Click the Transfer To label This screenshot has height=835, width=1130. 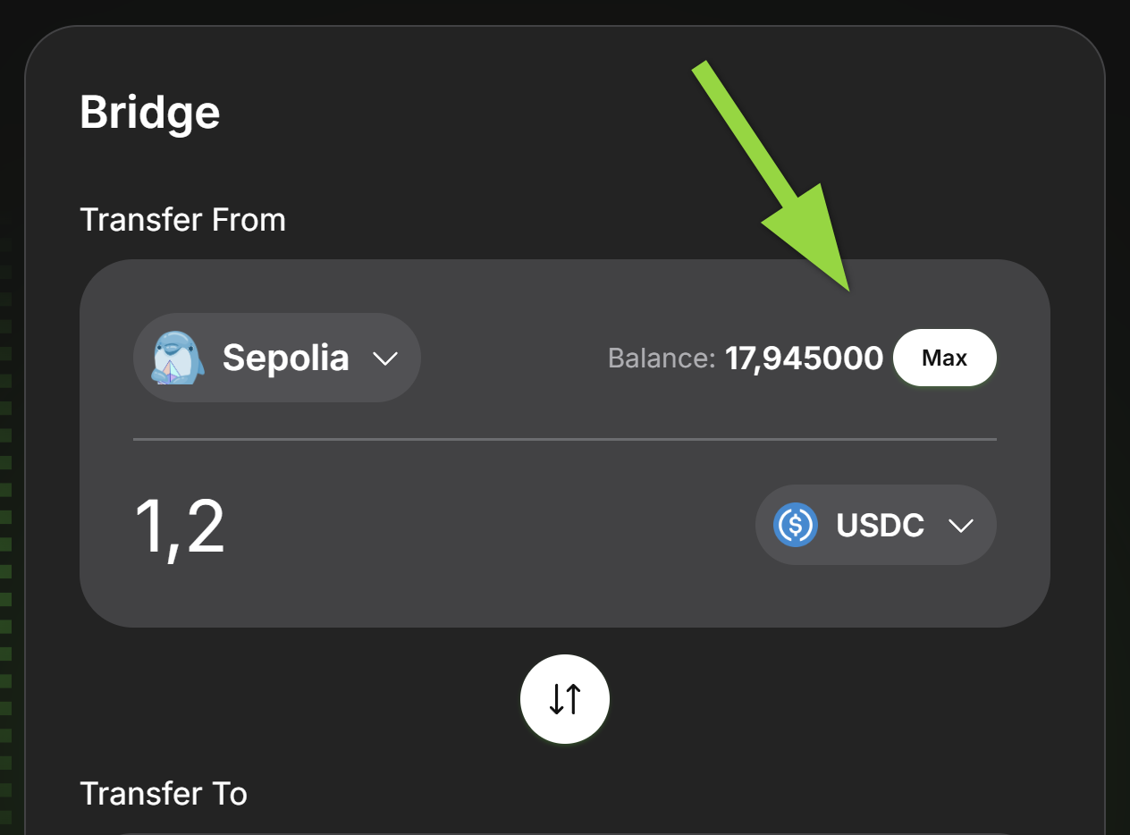coord(164,793)
